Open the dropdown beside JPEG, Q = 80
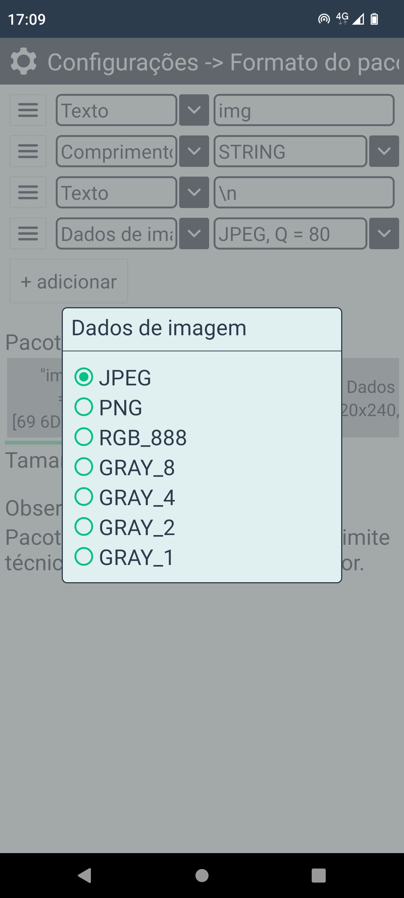 384,233
